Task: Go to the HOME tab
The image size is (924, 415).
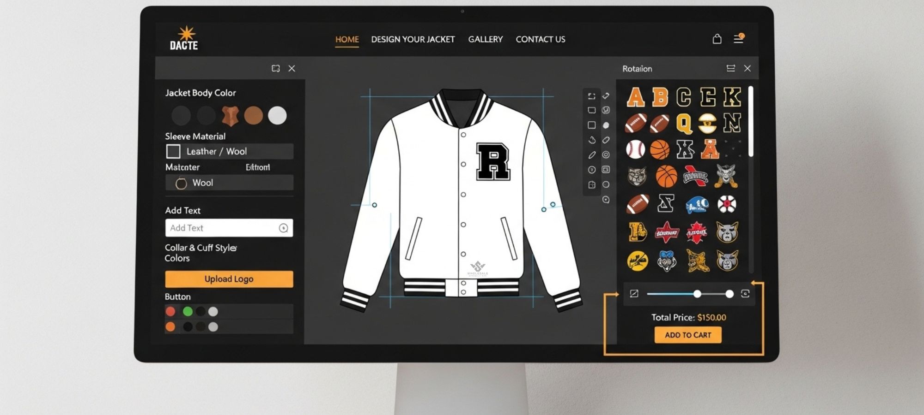Action: [x=347, y=39]
